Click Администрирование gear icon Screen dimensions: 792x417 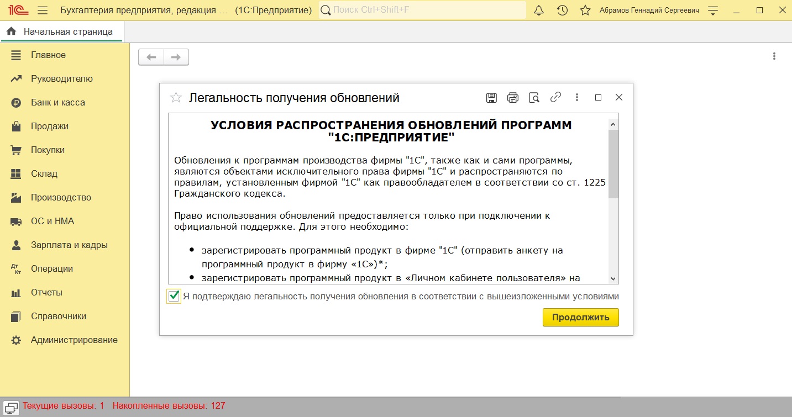[x=16, y=340]
